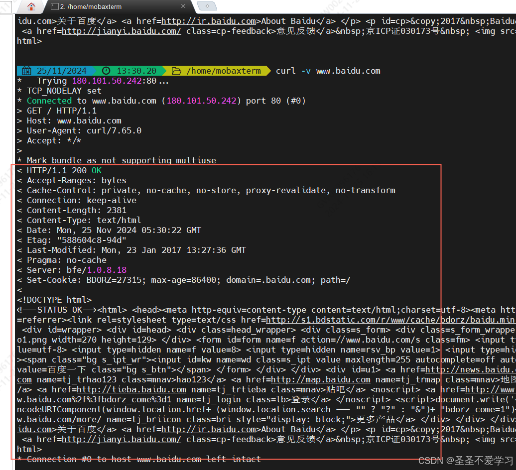Close the /home/mobaxterm tab
Image resolution: width=516 pixels, height=470 pixels.
point(183,6)
